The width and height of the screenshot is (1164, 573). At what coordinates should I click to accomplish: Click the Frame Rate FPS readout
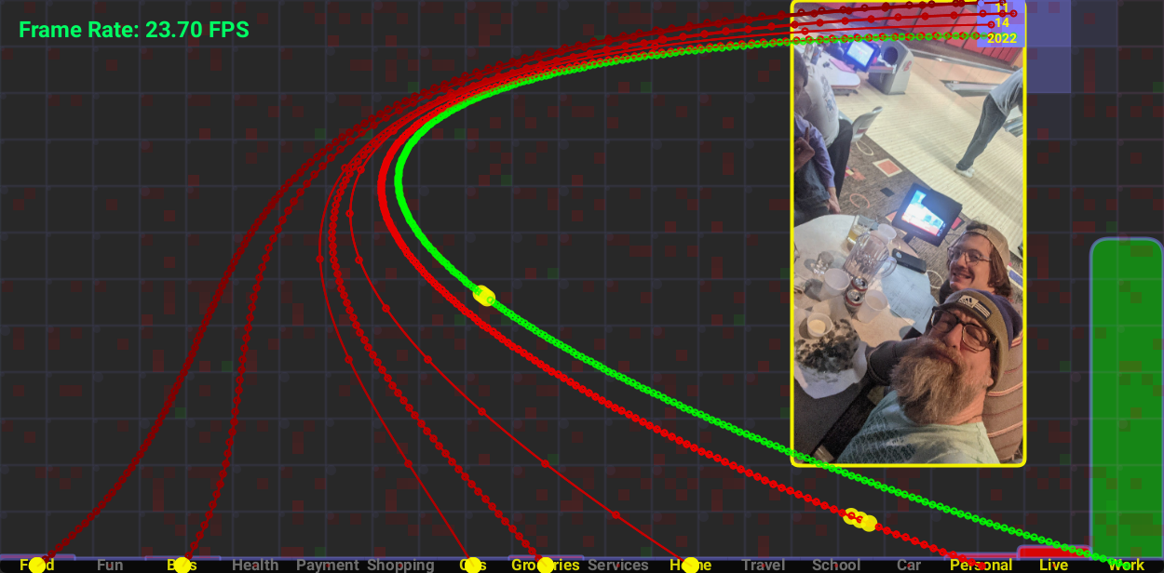point(134,30)
